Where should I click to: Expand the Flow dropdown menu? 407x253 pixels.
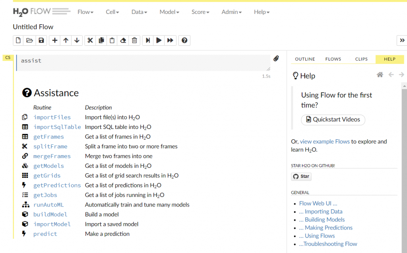tap(85, 12)
